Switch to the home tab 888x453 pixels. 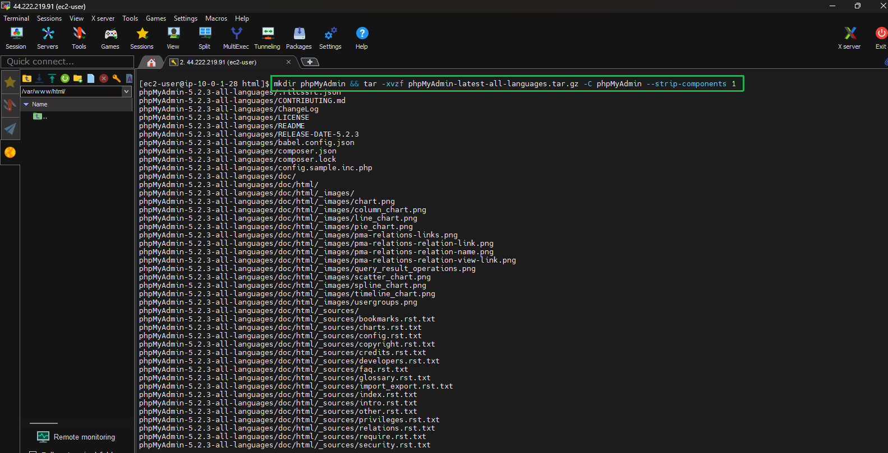pyautogui.click(x=151, y=62)
